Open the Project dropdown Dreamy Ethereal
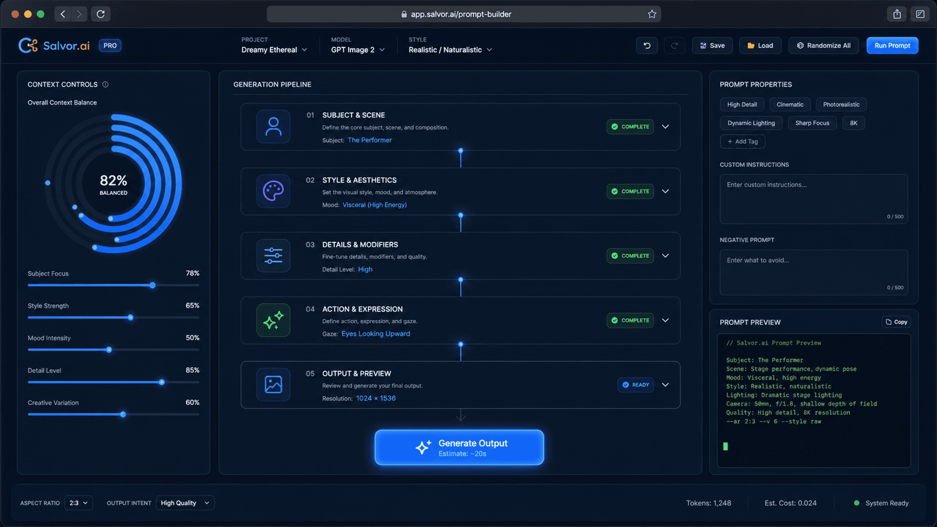 tap(274, 49)
